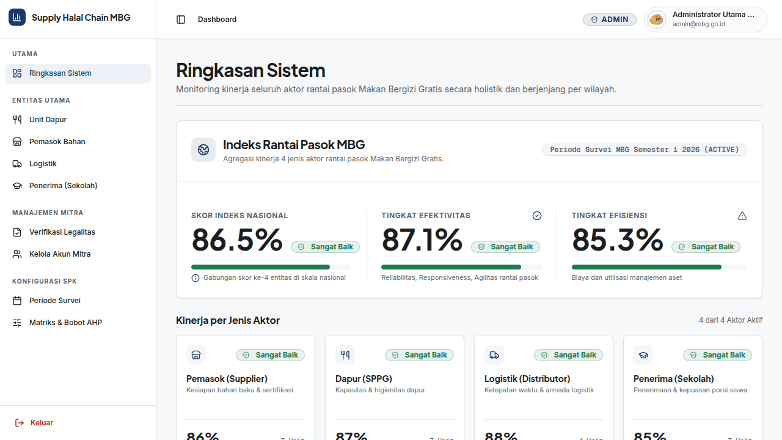Click the Dashboard breadcrumb text
The height and width of the screenshot is (440, 782).
(217, 20)
